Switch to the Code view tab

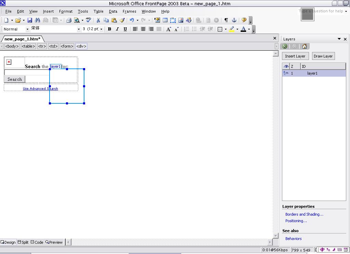[x=37, y=242]
